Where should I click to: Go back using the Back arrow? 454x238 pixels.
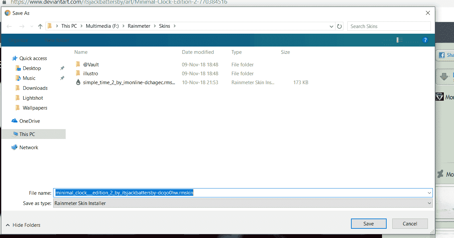coord(9,26)
